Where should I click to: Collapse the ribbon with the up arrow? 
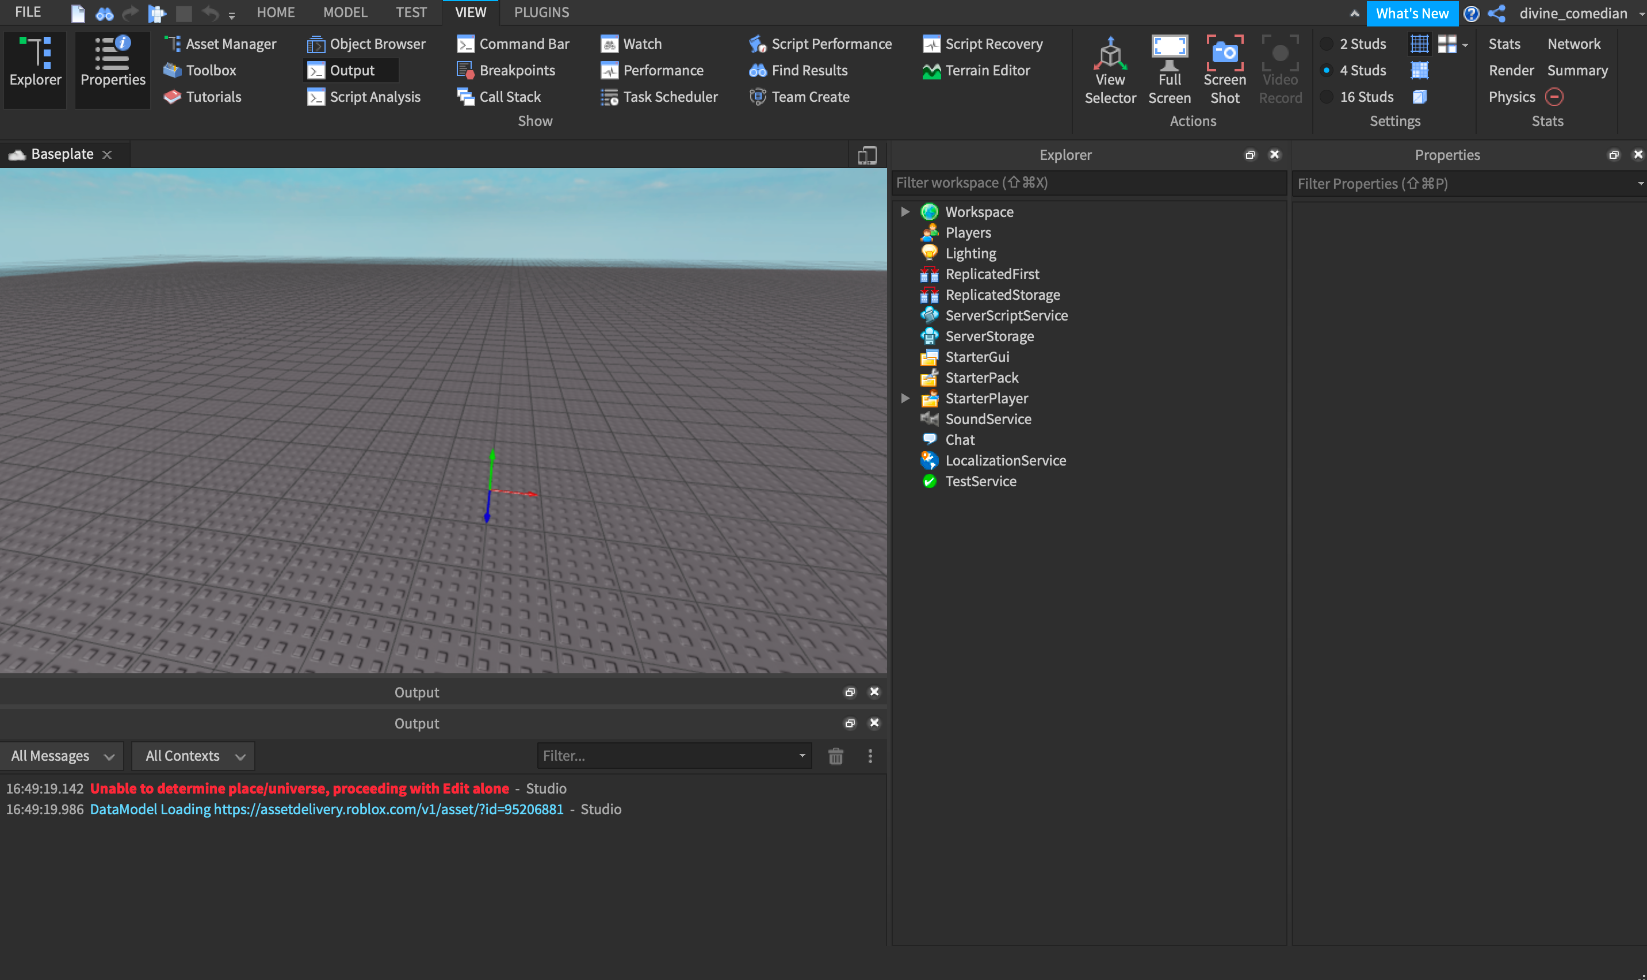1354,13
